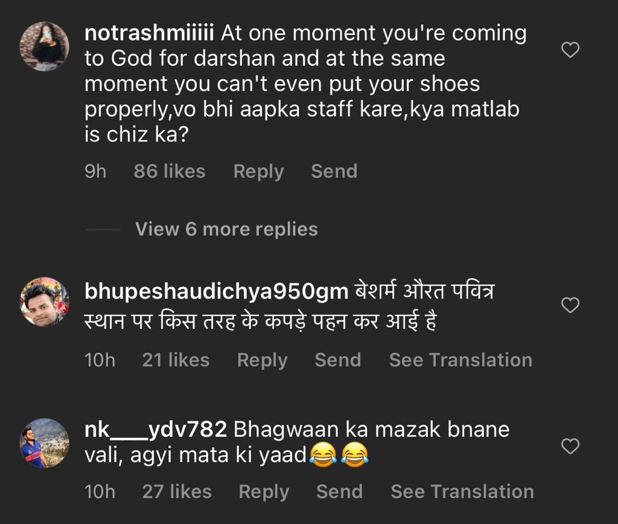This screenshot has height=524, width=618.
Task: Open notrashmiiiii's profile picture
Action: [x=44, y=47]
